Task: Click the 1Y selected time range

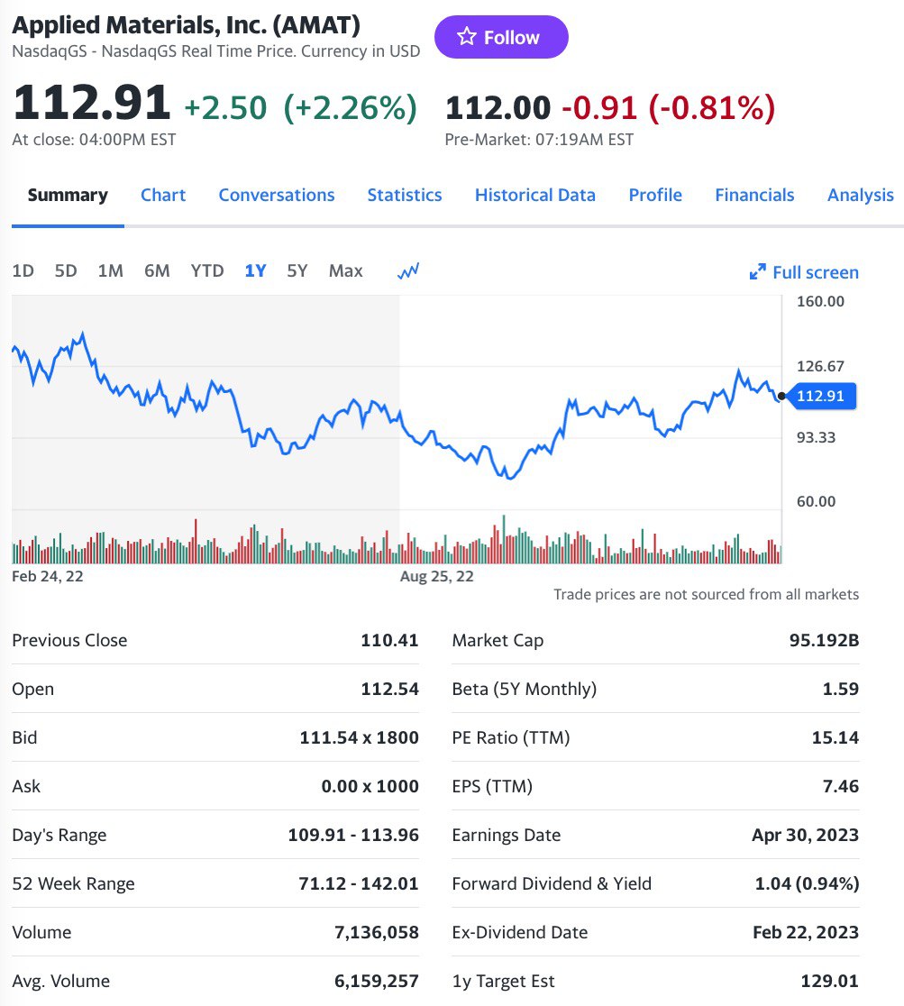Action: [255, 270]
